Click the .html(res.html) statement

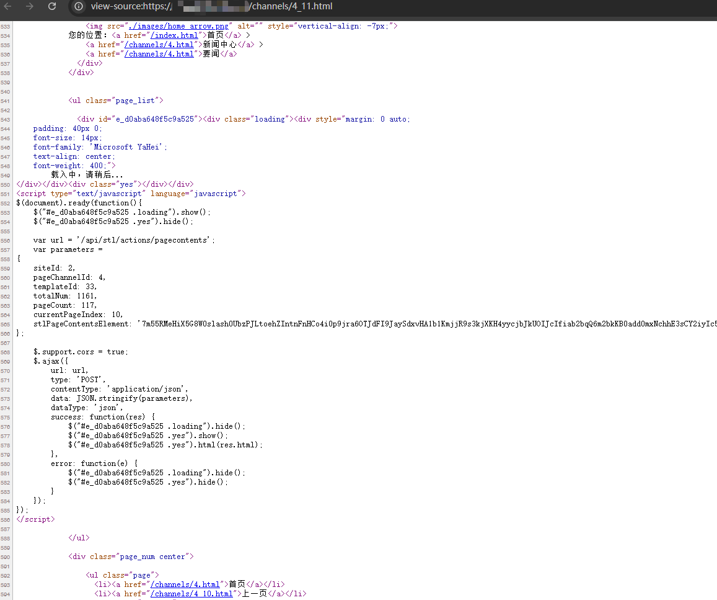(165, 445)
